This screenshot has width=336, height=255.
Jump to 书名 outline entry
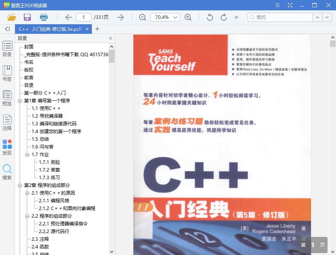pos(29,62)
